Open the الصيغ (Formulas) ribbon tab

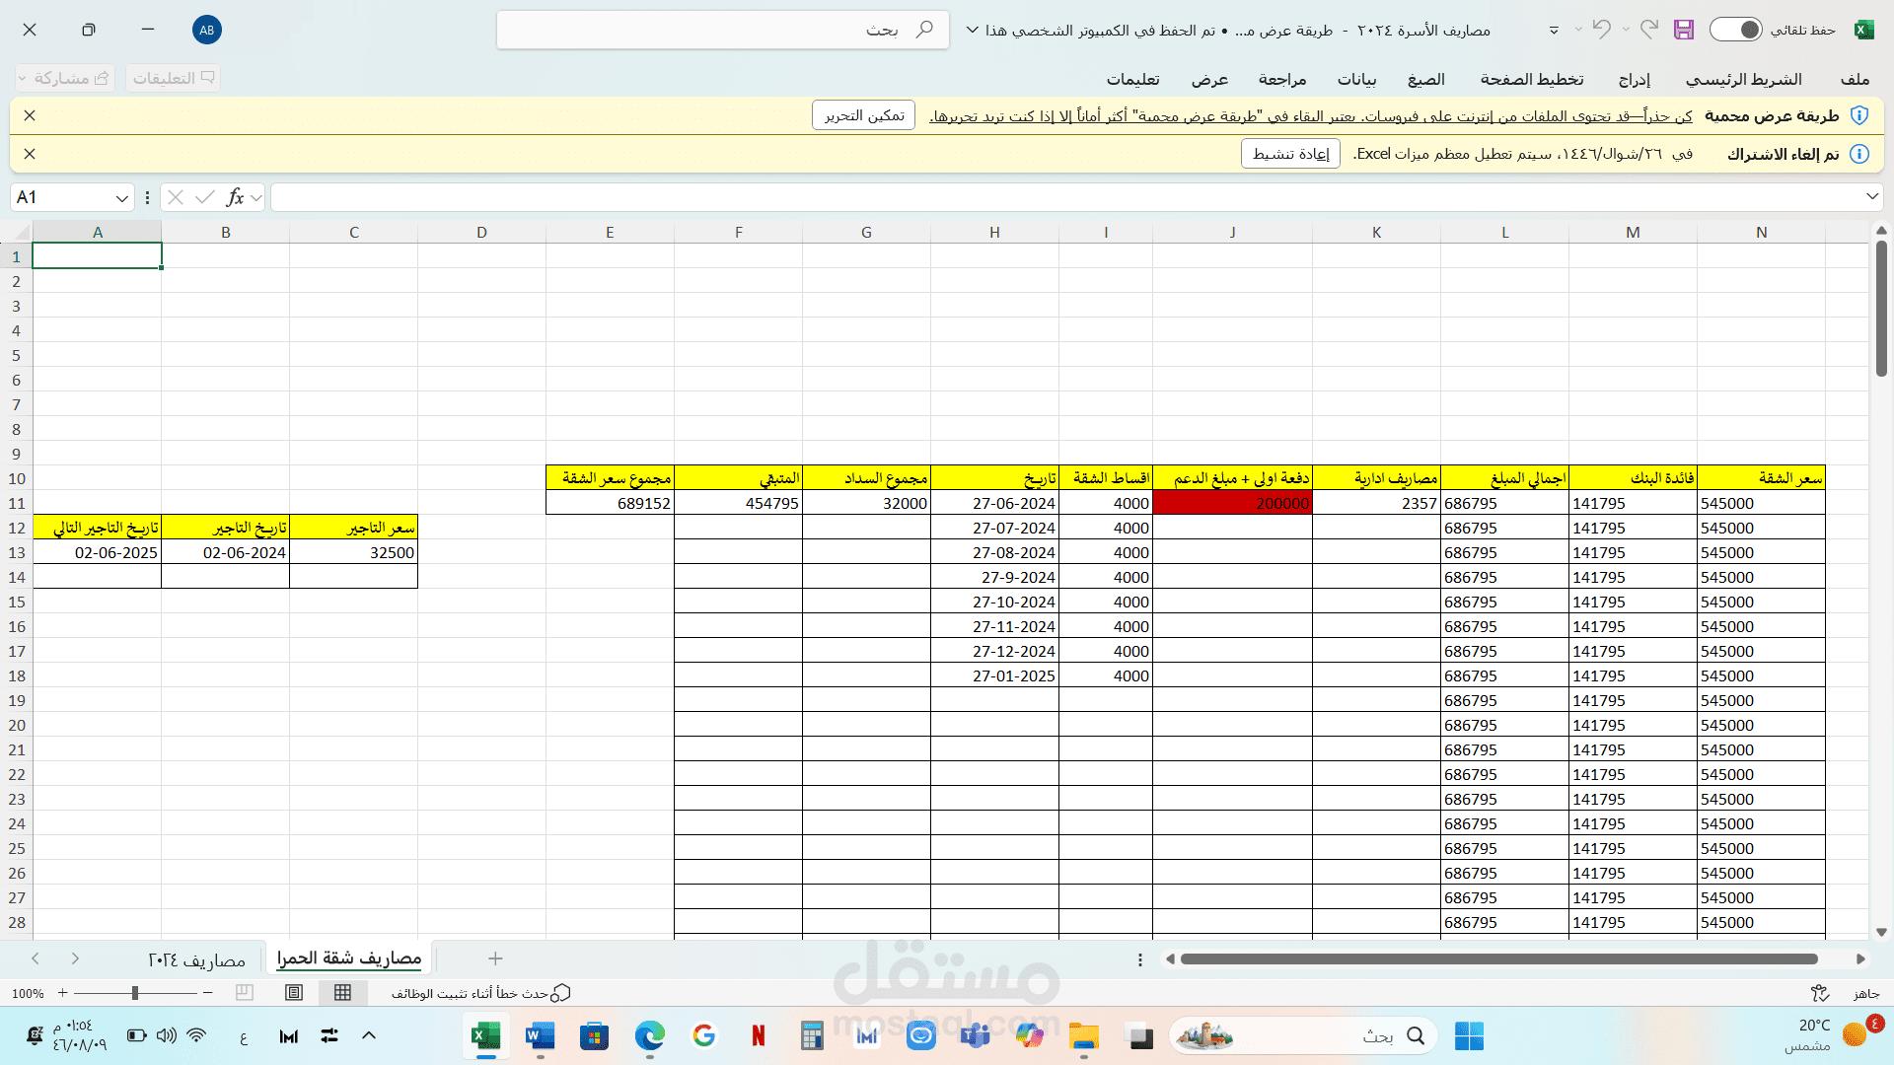pos(1426,79)
